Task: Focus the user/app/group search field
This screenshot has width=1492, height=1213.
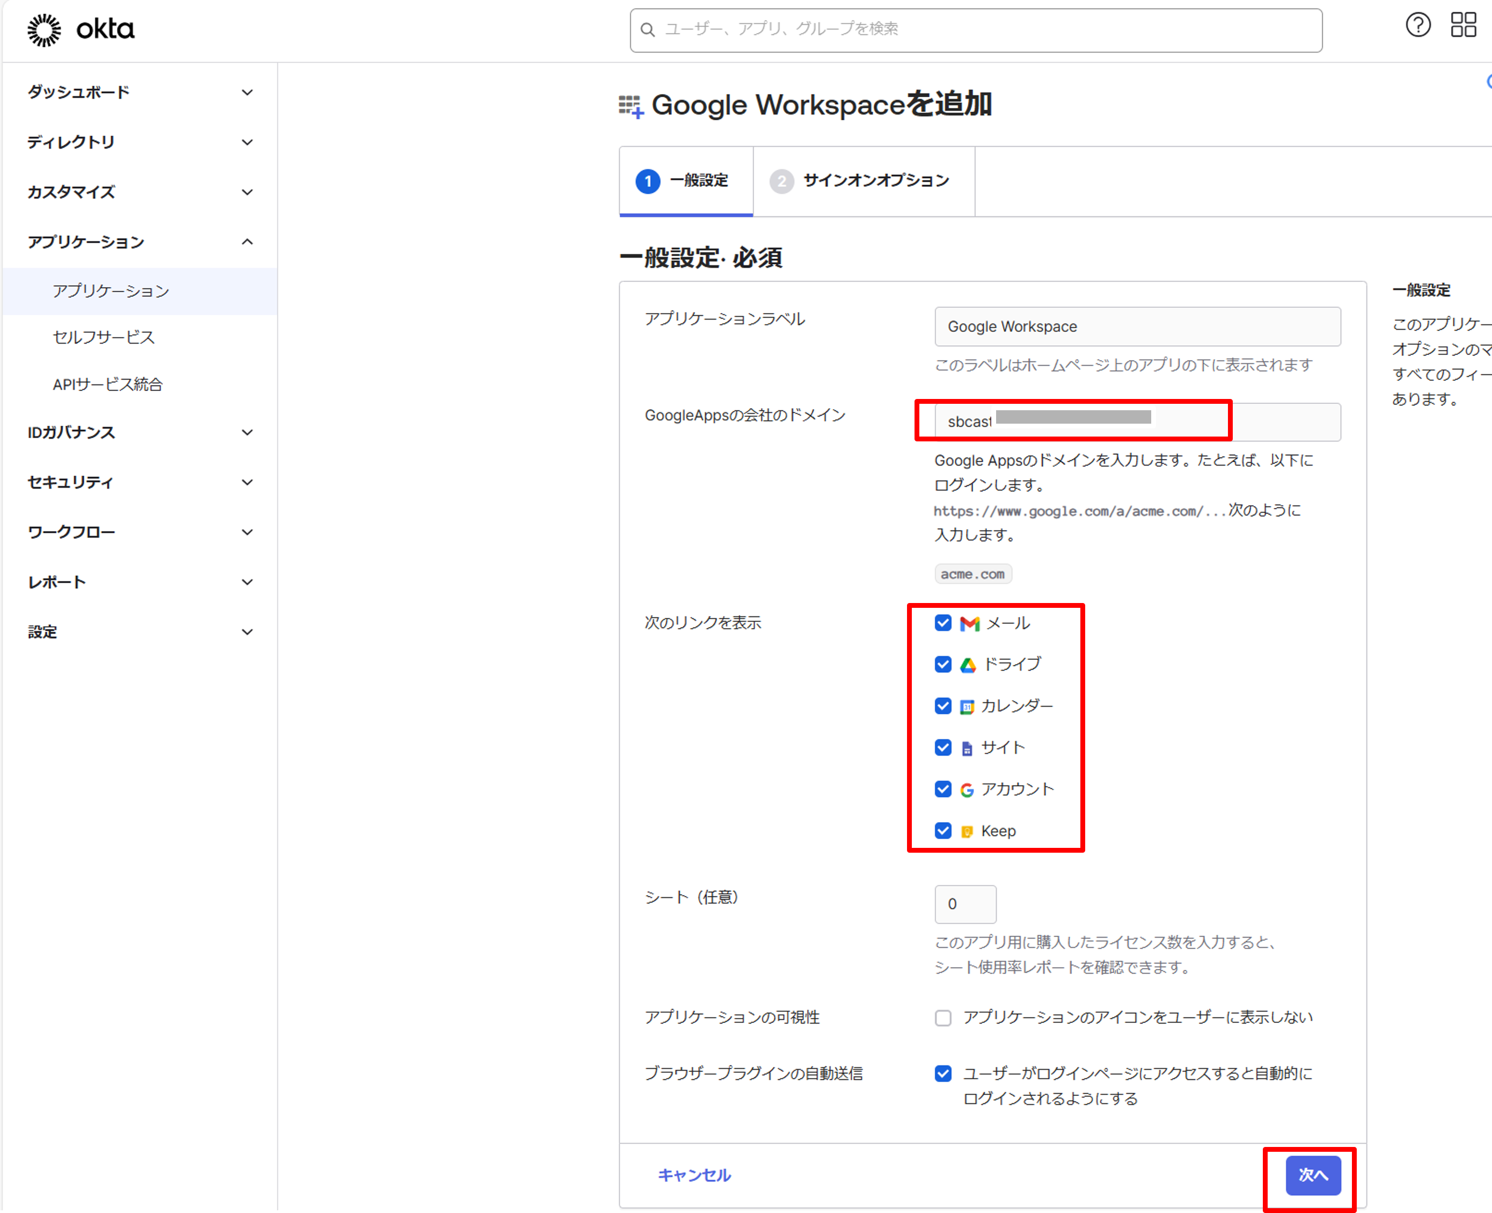Action: click(x=976, y=30)
